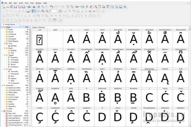Select the .null question mark glyph
191x127 pixels.
pos(39,39)
